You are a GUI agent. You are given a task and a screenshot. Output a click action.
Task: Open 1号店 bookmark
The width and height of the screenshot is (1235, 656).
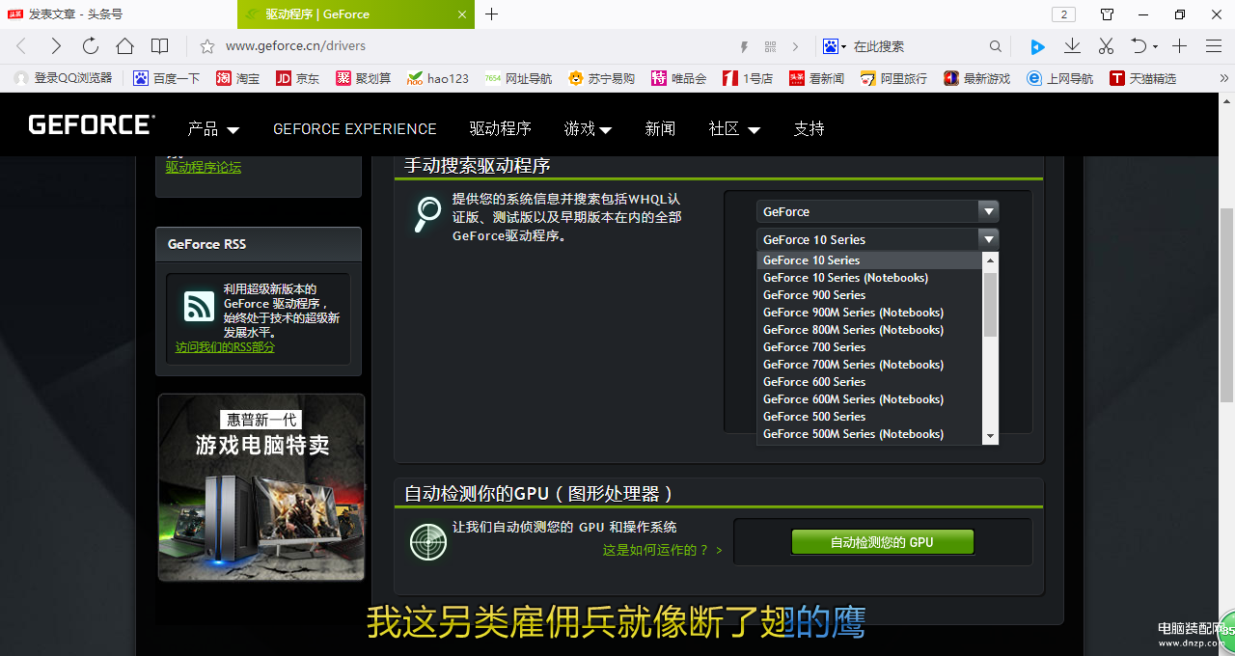748,78
